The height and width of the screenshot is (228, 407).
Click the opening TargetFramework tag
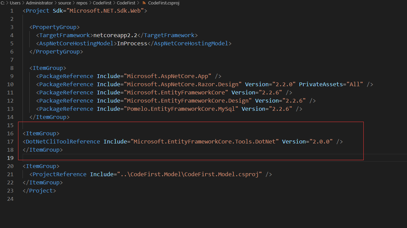(x=65, y=35)
